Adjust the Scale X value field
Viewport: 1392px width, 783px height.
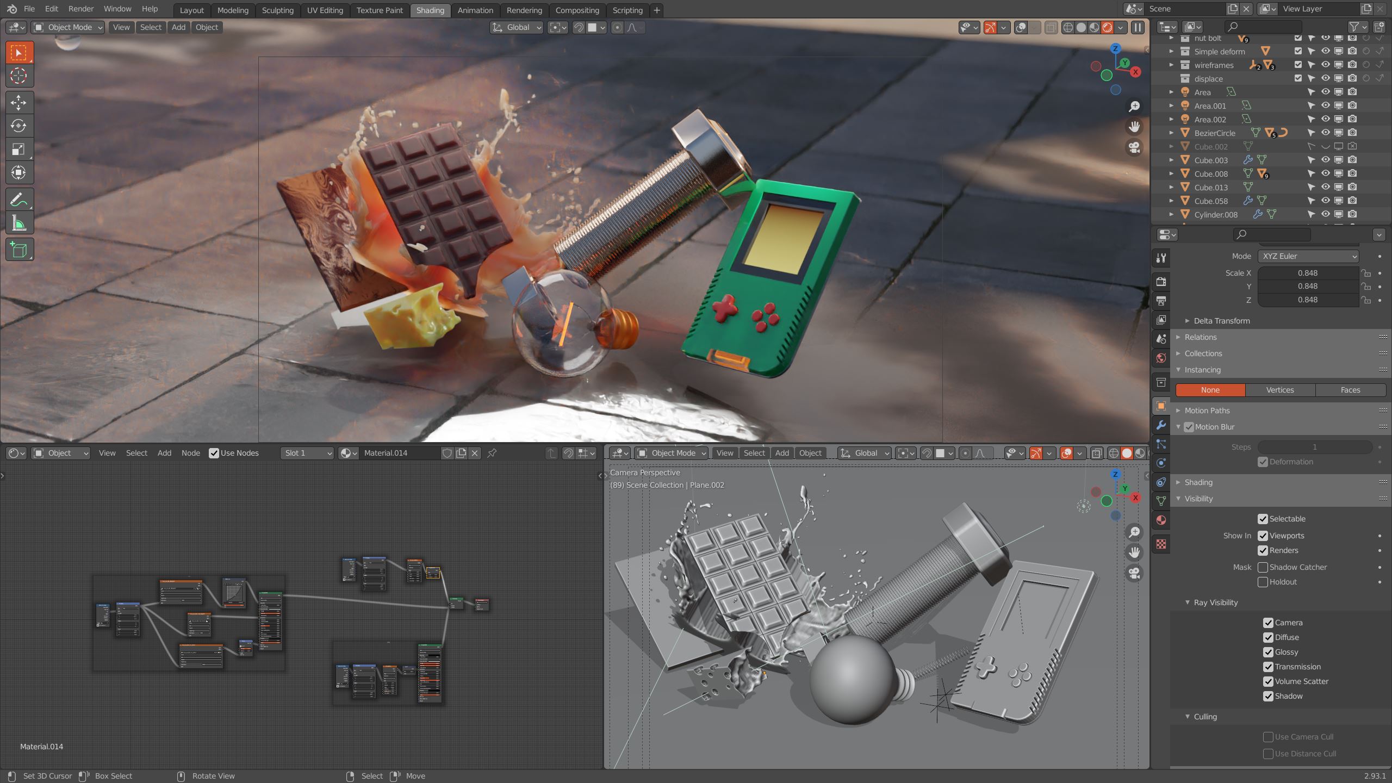pyautogui.click(x=1309, y=273)
